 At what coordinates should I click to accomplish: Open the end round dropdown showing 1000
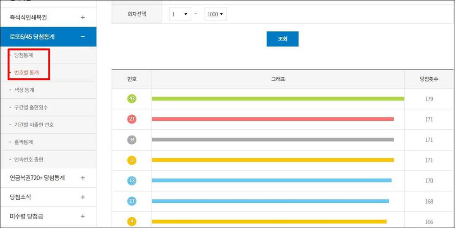point(216,14)
